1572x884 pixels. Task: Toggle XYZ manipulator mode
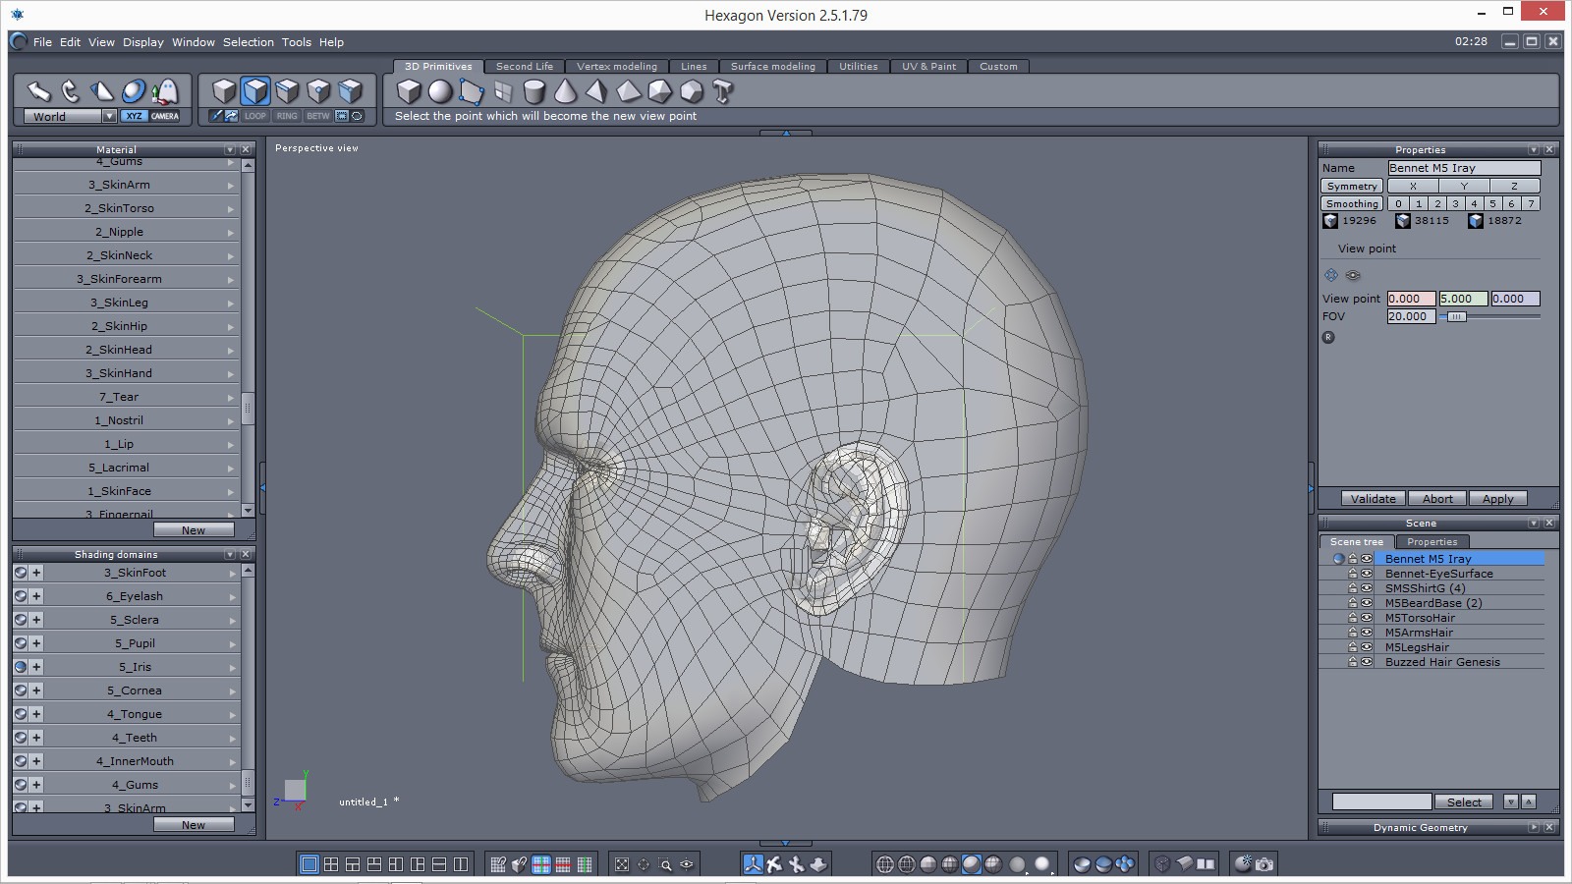pos(134,116)
